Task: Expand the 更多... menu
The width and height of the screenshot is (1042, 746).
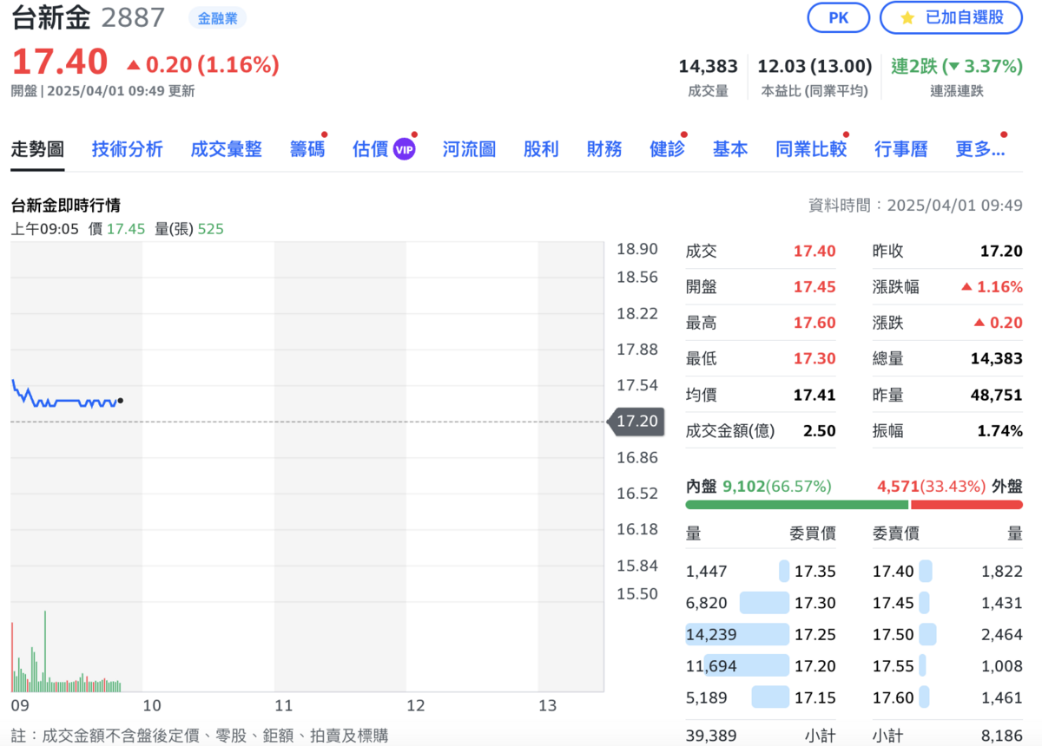Action: [x=980, y=149]
